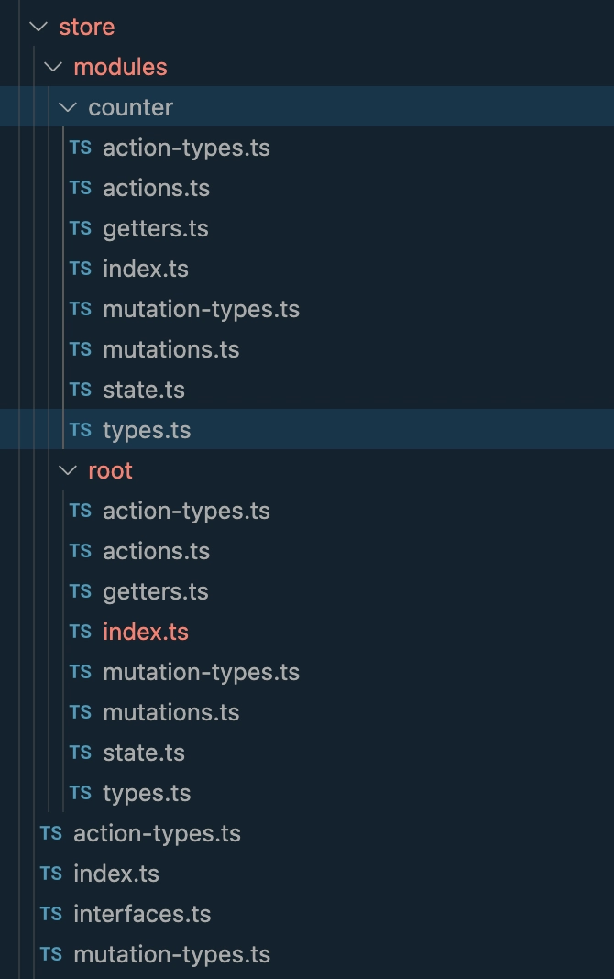Click TS icon beside counter getters.ts

[81, 228]
